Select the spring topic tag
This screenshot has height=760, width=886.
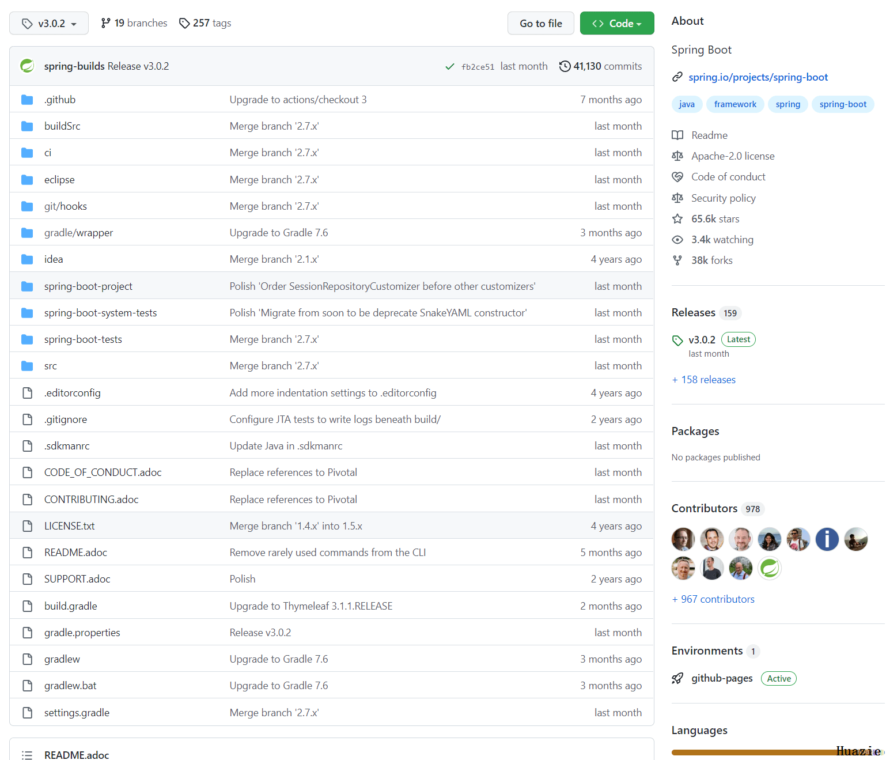(x=787, y=104)
